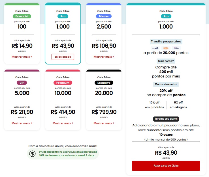Image resolution: width=209 pixels, height=177 pixels.
Task: Click the 'Turbine seu plano!' label
Action: 166,119
